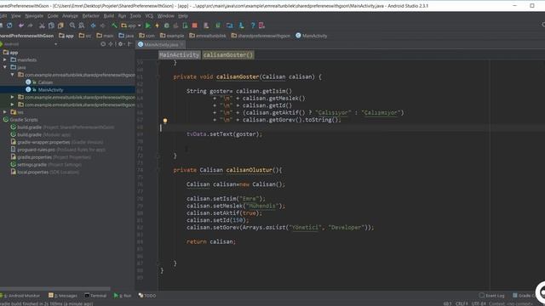Open SDK Manager download icon
Screen dimensions: 545x306
(241, 25)
